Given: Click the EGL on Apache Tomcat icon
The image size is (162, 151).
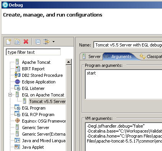Looking at the screenshot, I should coord(17,95).
